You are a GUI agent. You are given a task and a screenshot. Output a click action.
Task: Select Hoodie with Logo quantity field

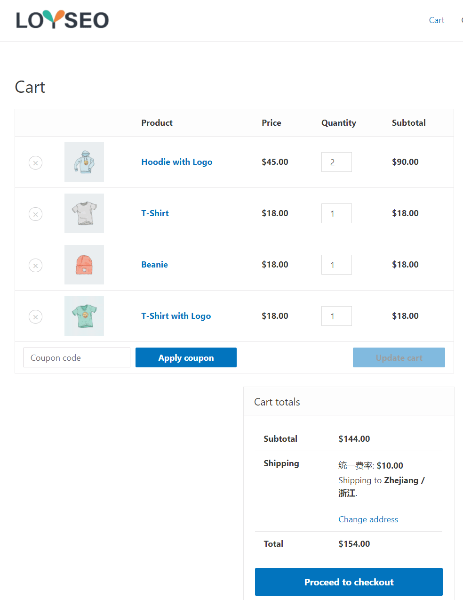(336, 162)
